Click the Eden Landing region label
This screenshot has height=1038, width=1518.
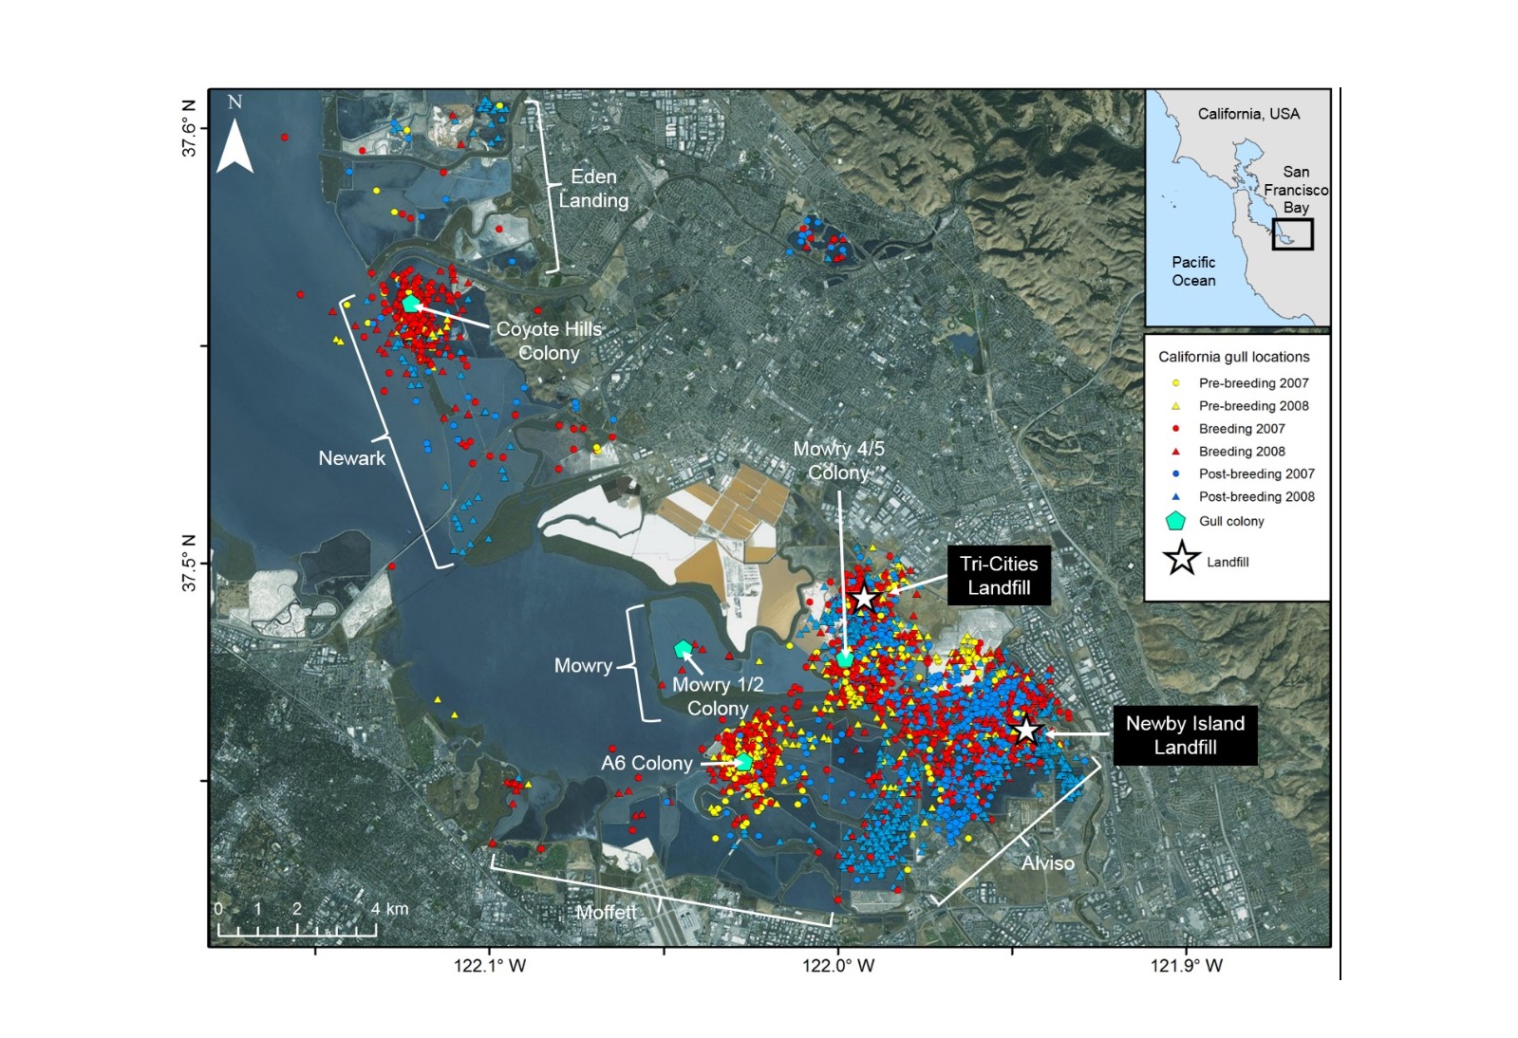click(593, 189)
